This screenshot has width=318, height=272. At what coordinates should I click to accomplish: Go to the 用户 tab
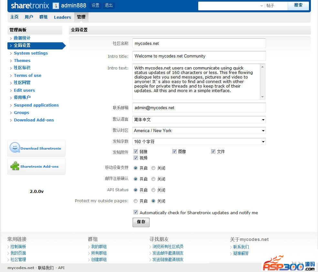[29, 17]
